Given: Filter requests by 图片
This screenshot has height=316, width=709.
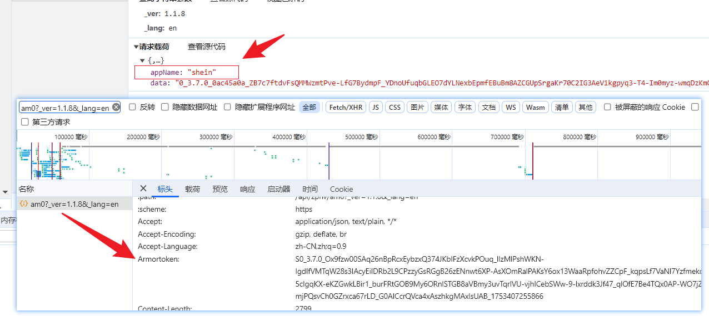Looking at the screenshot, I should pos(417,107).
